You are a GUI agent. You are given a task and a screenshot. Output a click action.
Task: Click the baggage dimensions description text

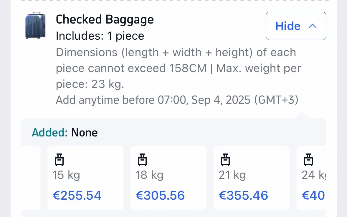pos(178,69)
